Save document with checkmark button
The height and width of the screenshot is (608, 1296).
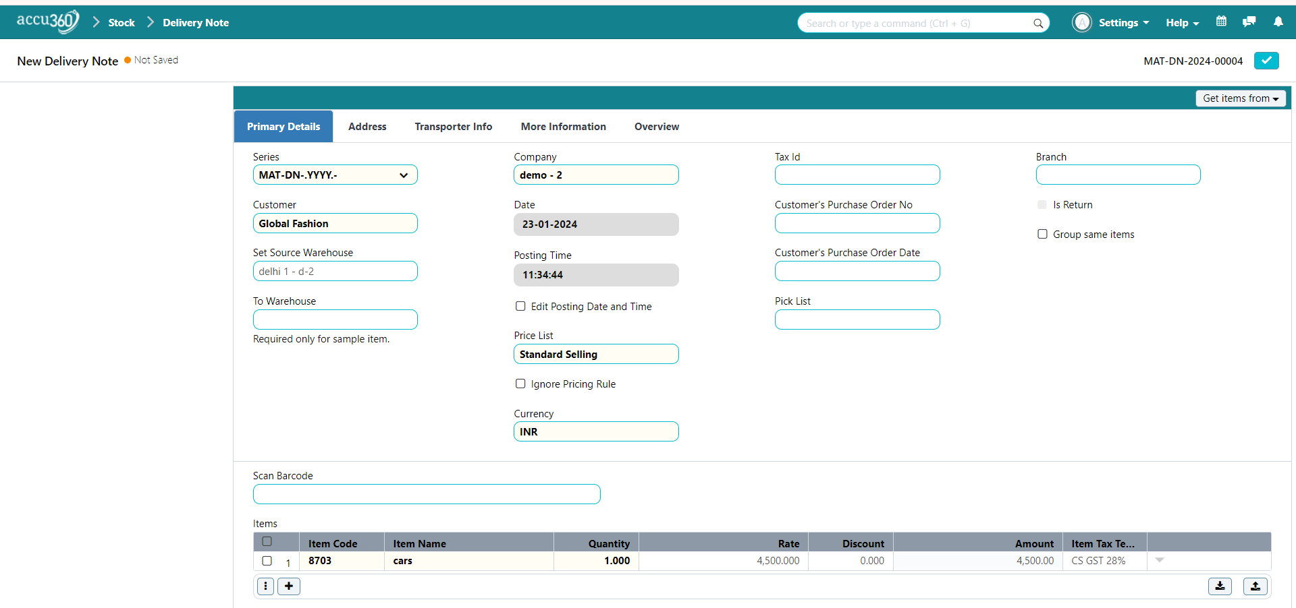[x=1266, y=61]
